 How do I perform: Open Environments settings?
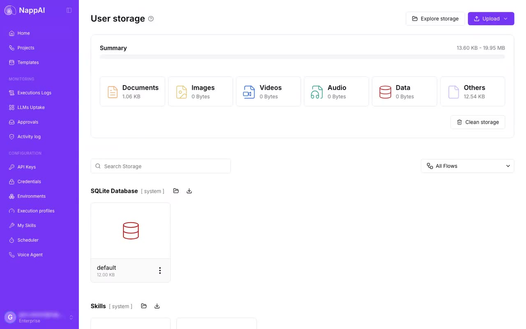[39, 196]
